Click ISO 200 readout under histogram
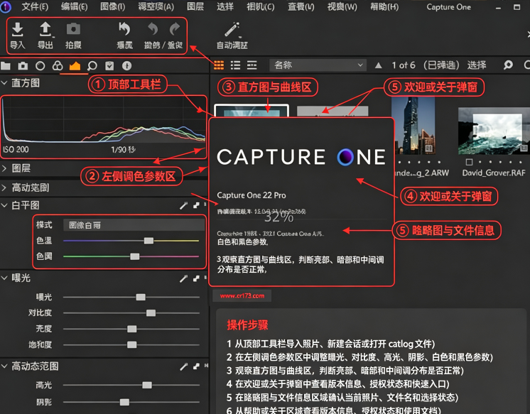The width and height of the screenshot is (530, 414). tap(16, 149)
